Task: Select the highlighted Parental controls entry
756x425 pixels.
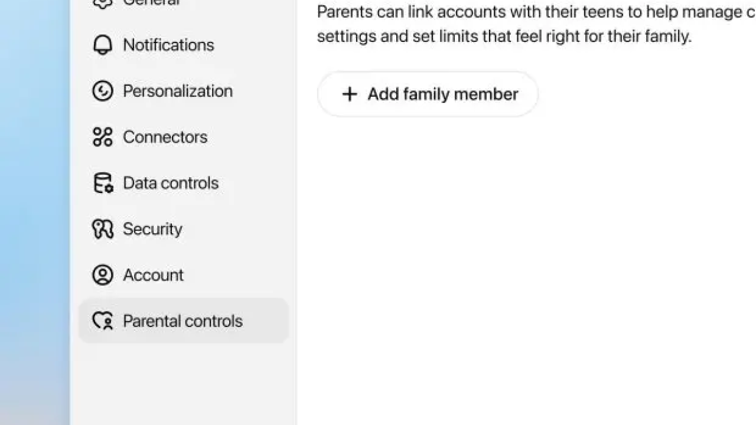Action: [183, 321]
